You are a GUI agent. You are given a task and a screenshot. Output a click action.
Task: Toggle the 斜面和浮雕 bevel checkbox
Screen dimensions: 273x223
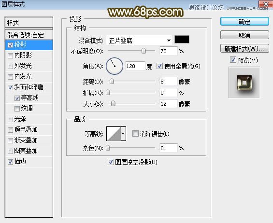click(10, 87)
